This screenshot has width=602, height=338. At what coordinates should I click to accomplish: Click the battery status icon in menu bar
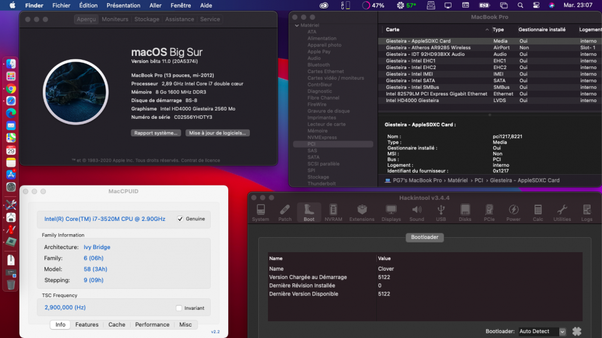coord(485,5)
